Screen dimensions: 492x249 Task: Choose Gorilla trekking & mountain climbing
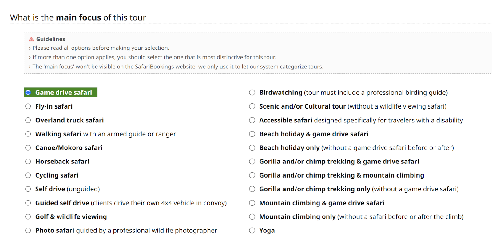point(252,175)
